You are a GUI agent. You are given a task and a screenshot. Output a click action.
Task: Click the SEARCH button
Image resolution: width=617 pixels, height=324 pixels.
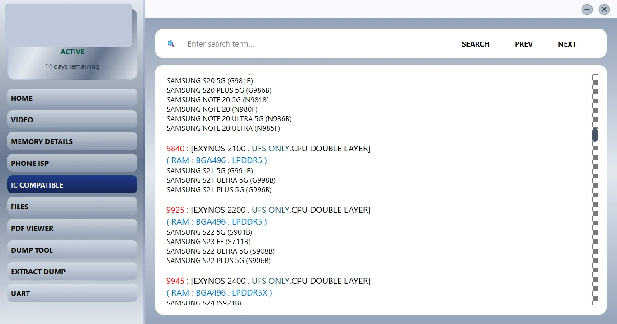tap(476, 44)
